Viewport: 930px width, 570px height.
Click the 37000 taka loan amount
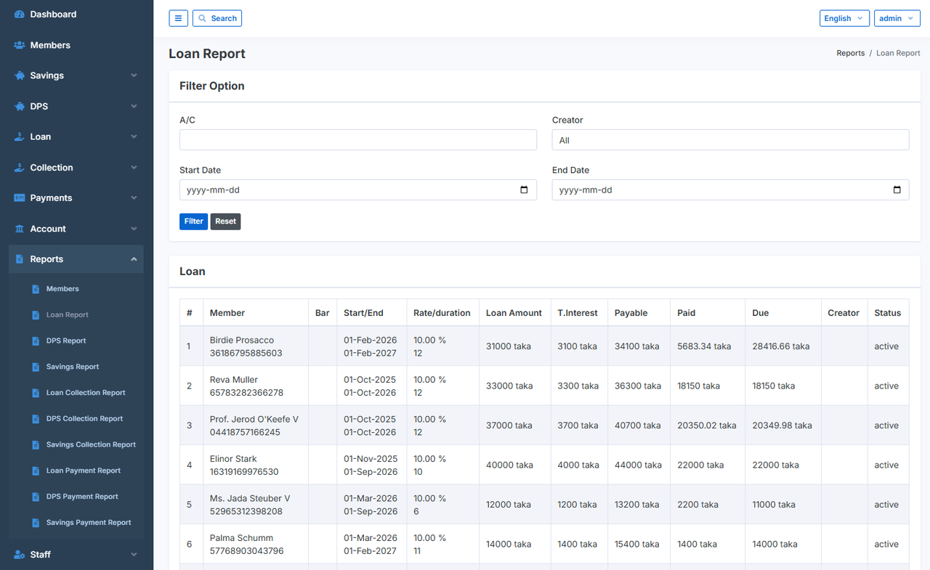pos(509,426)
